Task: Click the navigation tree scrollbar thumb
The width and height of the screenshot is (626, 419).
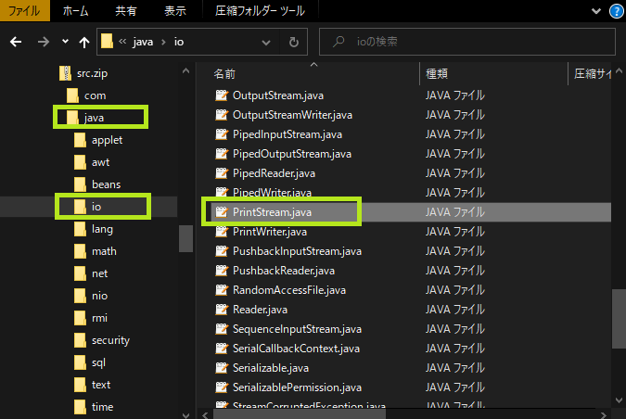Action: click(185, 238)
